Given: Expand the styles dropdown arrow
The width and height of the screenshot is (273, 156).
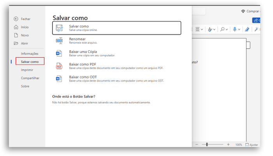Looking at the screenshot, I should [x=214, y=29].
